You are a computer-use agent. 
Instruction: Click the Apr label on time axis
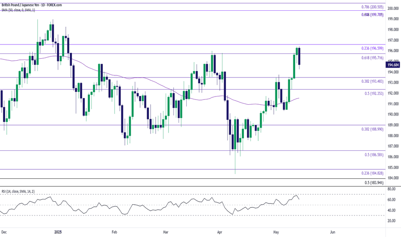coord(219,232)
